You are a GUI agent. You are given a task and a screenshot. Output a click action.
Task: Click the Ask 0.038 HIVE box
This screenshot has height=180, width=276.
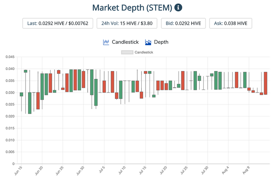tap(231, 23)
